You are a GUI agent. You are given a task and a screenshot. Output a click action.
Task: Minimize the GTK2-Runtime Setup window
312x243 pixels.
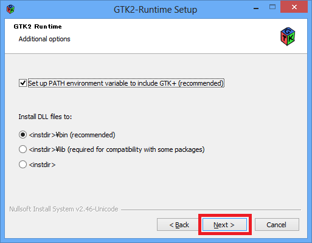tap(256, 9)
